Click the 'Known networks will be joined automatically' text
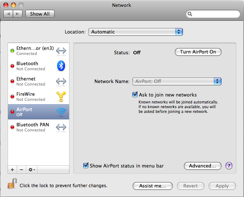Screen dimensions: 244x197 pos(178,102)
